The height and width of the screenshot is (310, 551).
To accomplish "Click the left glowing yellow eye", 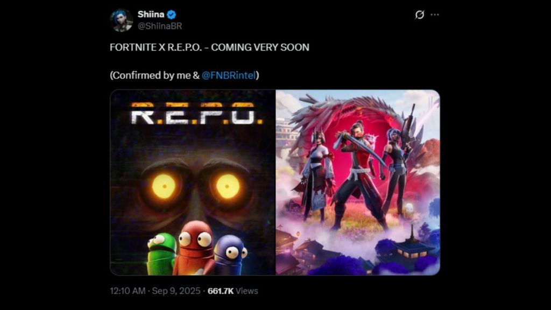I will click(164, 186).
